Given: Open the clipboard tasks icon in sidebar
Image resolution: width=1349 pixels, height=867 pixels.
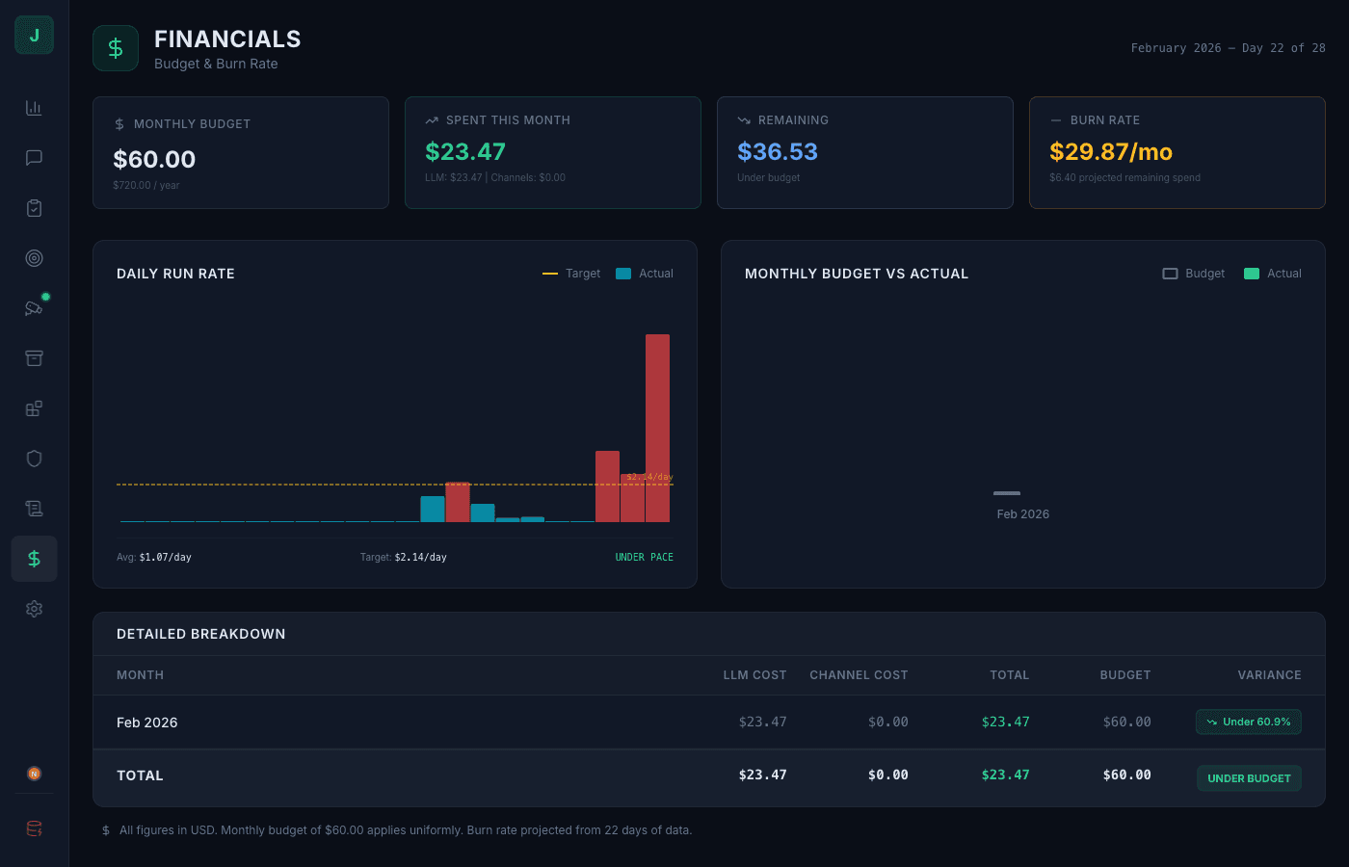Looking at the screenshot, I should point(34,208).
